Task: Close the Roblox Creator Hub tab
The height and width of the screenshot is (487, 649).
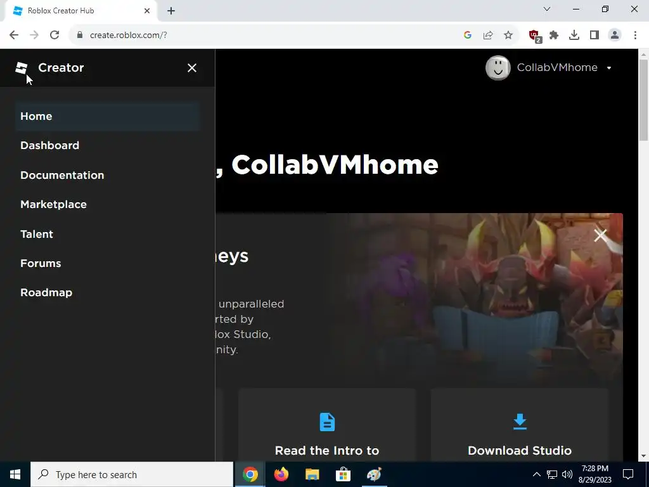Action: click(147, 11)
